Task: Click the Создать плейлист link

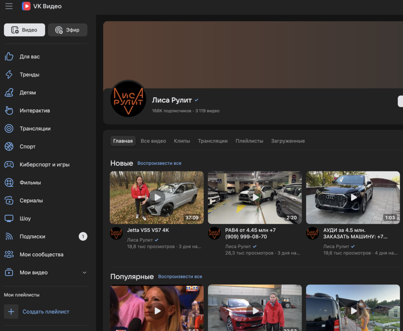Action: (x=46, y=312)
